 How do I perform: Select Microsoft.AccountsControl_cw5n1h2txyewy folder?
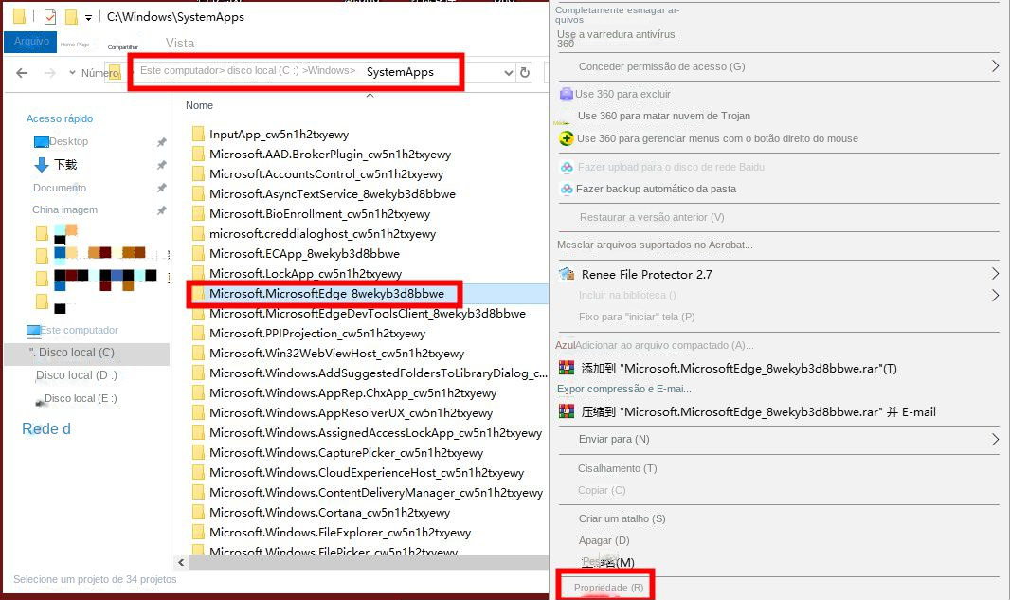click(326, 174)
